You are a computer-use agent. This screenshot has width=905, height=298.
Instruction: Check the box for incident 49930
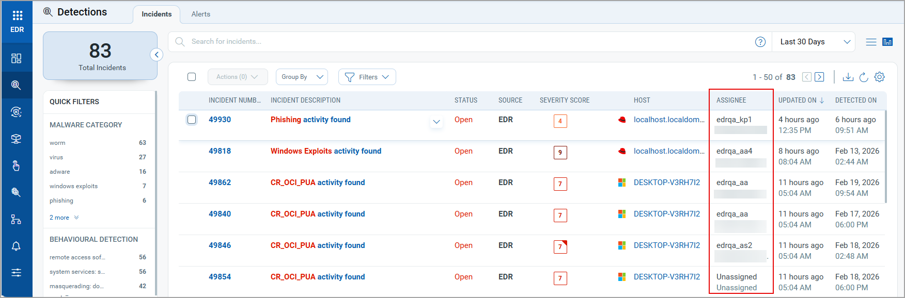coord(192,120)
